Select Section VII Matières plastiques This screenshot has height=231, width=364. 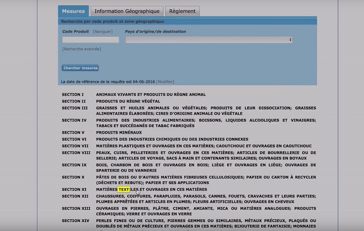coord(204,146)
